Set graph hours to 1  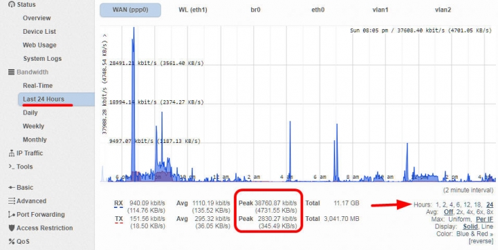coord(437,204)
